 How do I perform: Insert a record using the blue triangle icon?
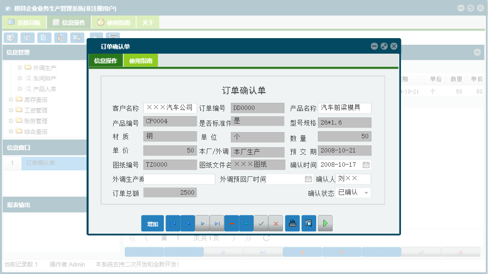246,223
